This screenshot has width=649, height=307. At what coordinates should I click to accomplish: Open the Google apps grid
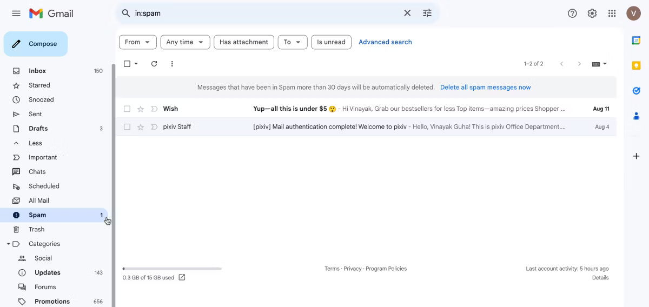[x=612, y=14]
